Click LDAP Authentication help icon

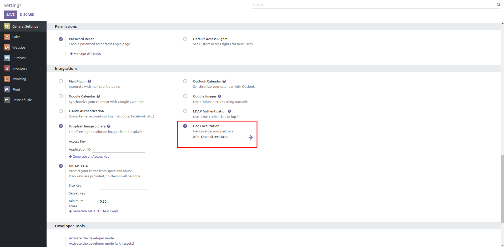coord(229,111)
